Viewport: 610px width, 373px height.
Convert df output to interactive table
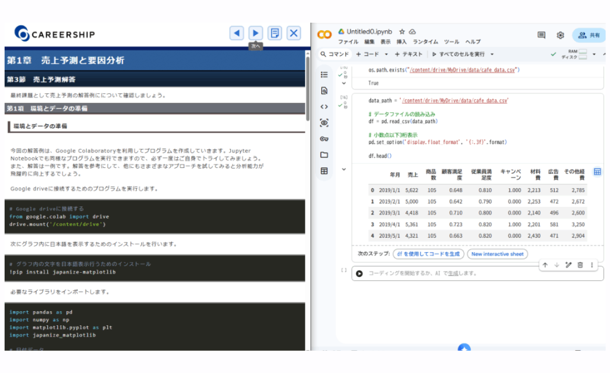[x=597, y=172]
